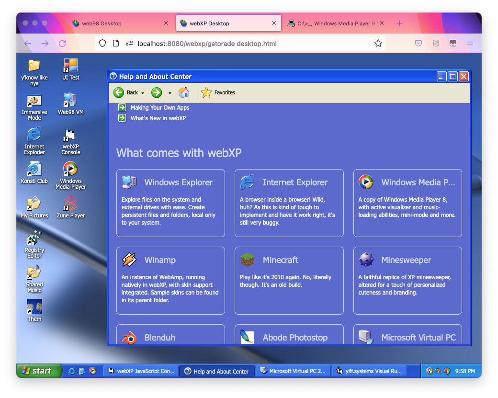498x398 pixels.
Task: Click the green Forward arrow in Help toolbar
Action: [157, 92]
